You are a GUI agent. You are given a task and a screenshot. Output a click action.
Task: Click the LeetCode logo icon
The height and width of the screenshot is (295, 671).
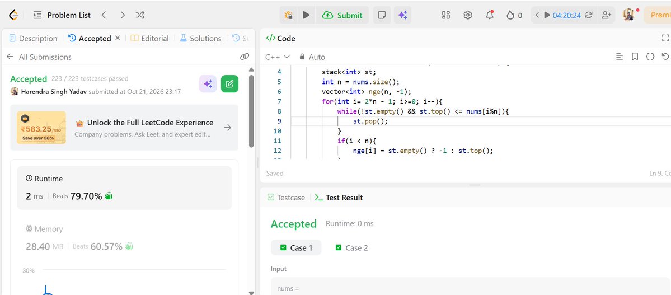coord(13,15)
